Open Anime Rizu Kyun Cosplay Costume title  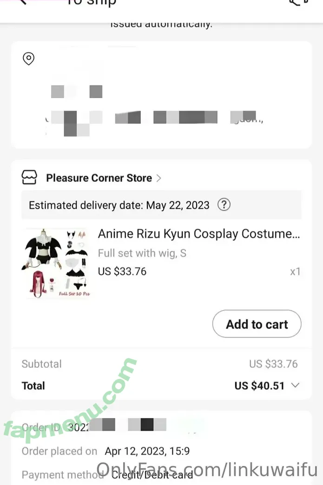198,234
